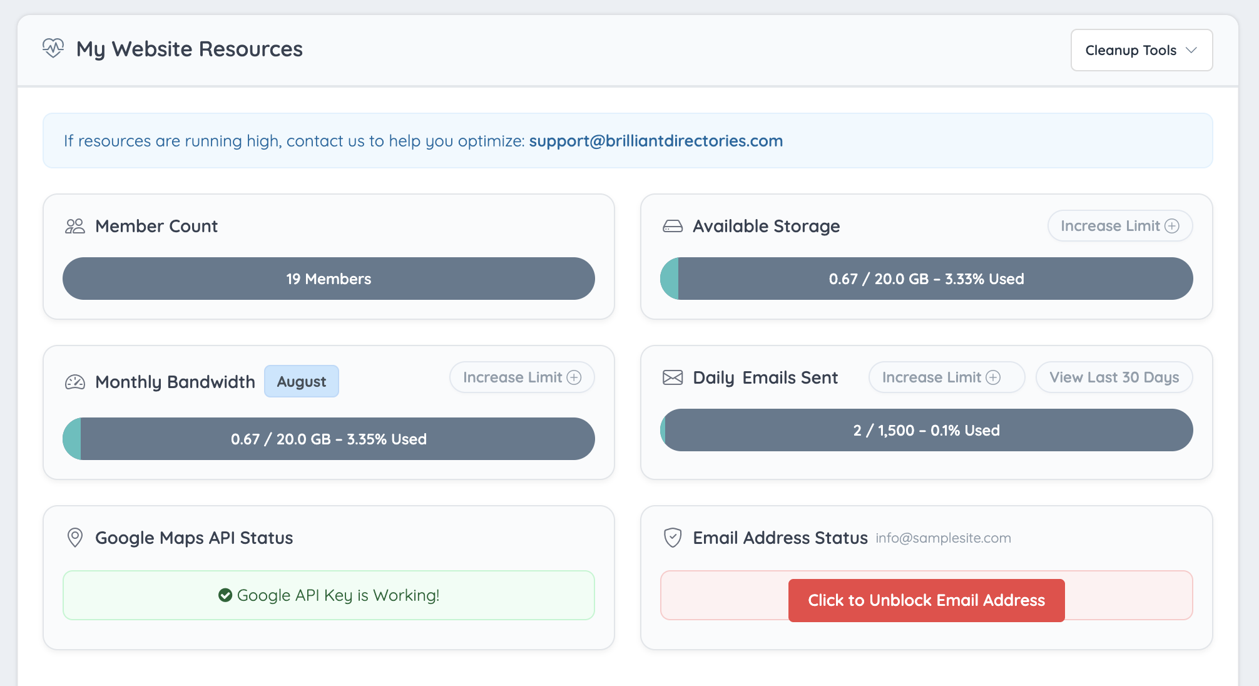Click the Email Address Status shield icon
The width and height of the screenshot is (1259, 686).
(x=673, y=538)
